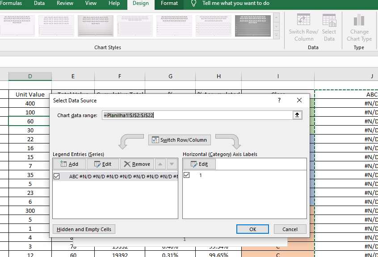Collapse the Chart data range selector
378x257 pixels.
297,115
